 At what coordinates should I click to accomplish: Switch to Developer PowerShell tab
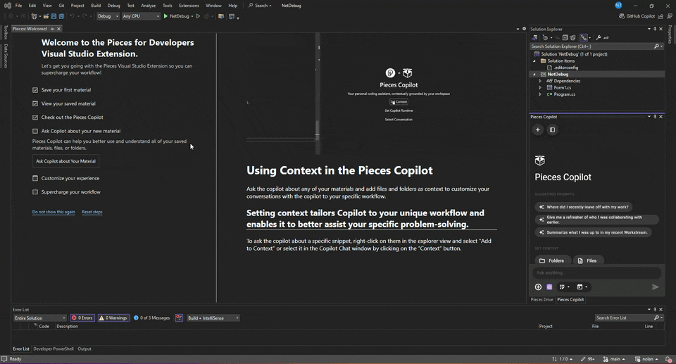click(54, 349)
